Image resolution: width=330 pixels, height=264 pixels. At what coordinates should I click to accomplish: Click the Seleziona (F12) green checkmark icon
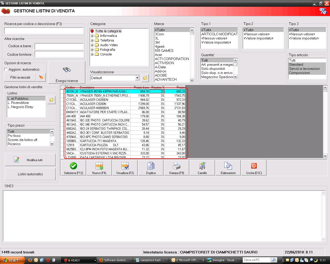pyautogui.click(x=73, y=166)
